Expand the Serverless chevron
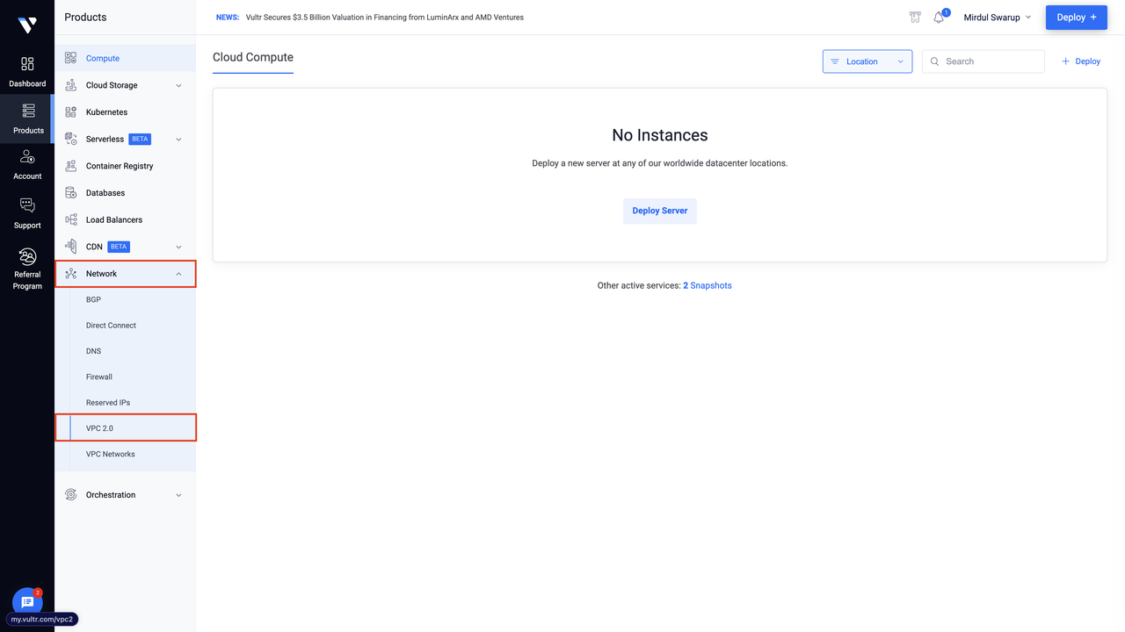Image resolution: width=1125 pixels, height=632 pixels. pyautogui.click(x=178, y=139)
